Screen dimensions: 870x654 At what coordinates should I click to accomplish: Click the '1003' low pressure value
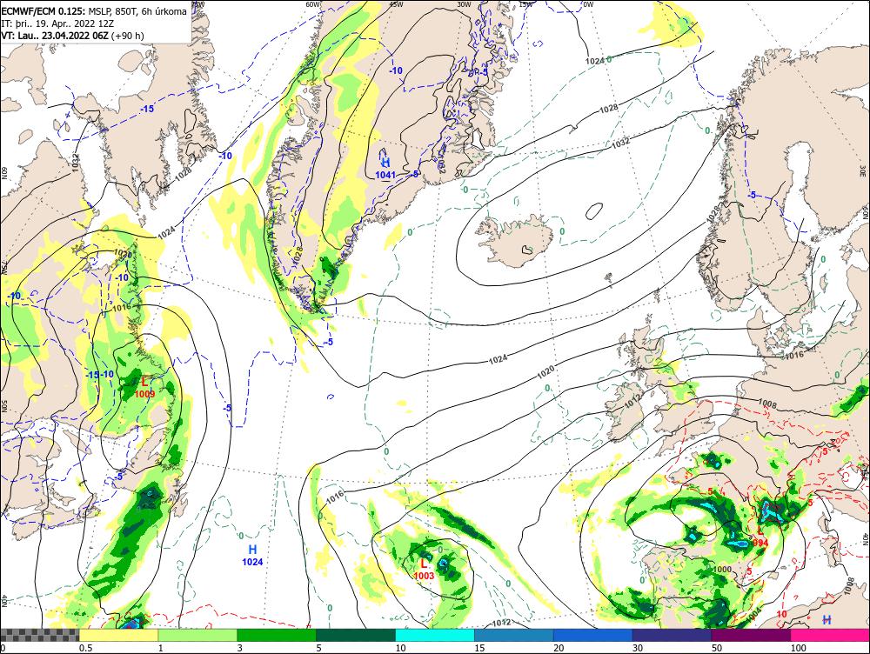tap(424, 576)
